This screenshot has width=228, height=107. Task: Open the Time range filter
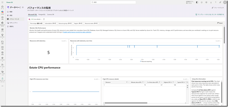[36, 23]
